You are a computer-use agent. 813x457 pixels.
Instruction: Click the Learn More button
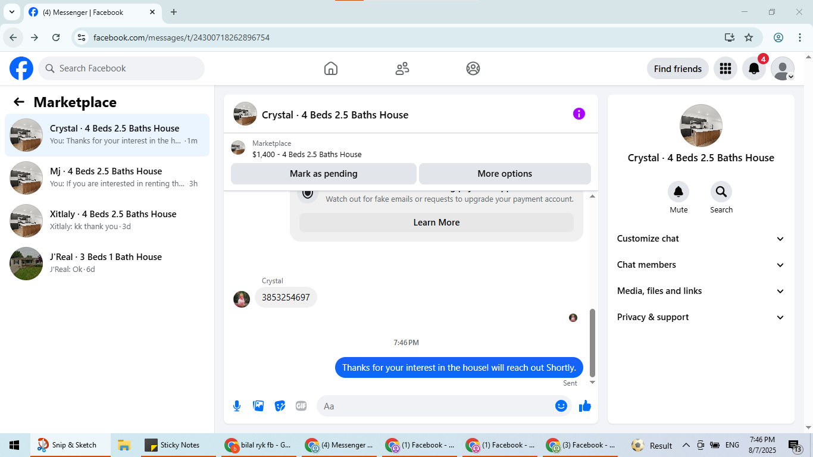click(436, 223)
